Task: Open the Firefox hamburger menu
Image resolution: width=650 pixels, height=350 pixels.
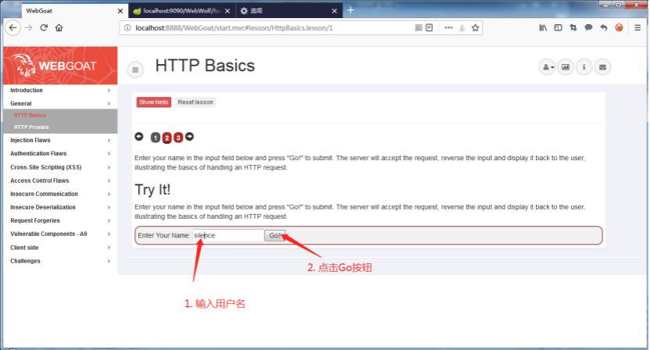Action: click(x=637, y=28)
